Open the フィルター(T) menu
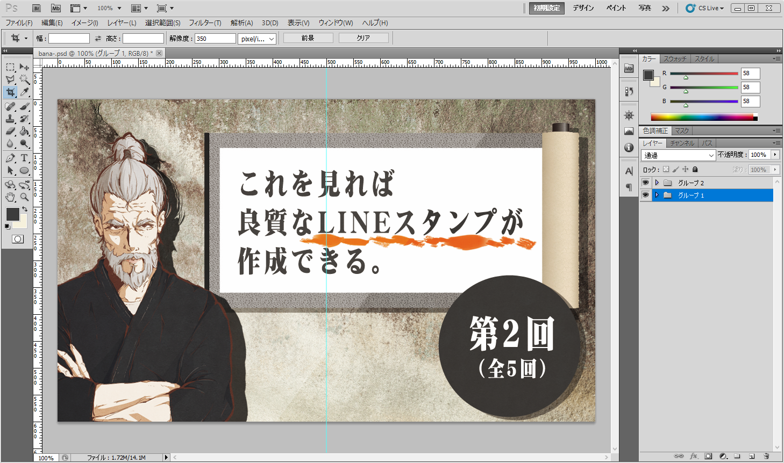 (x=205, y=23)
